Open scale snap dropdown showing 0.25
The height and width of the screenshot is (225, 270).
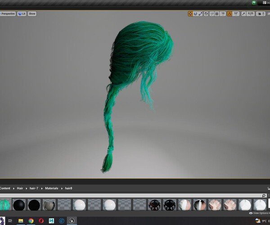[251, 14]
